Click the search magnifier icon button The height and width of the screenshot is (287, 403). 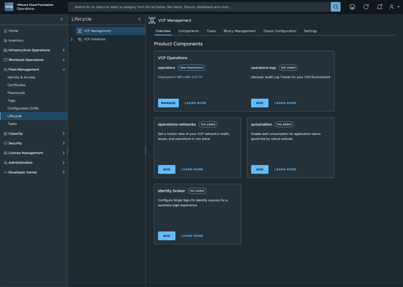pyautogui.click(x=335, y=7)
